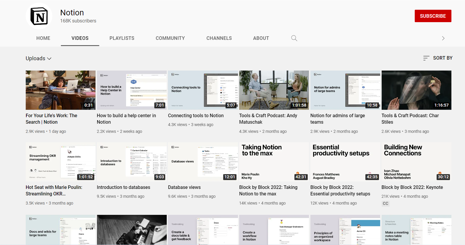Screen dimensions: 465x245
Task: Open title 'For Your Life's Work: The Search'
Action: click(51, 119)
